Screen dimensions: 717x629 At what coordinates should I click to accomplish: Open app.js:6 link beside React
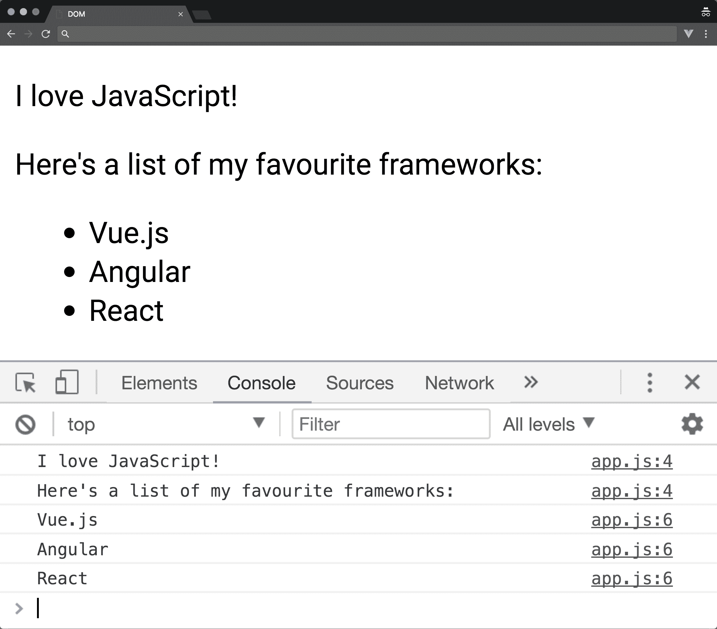point(631,578)
